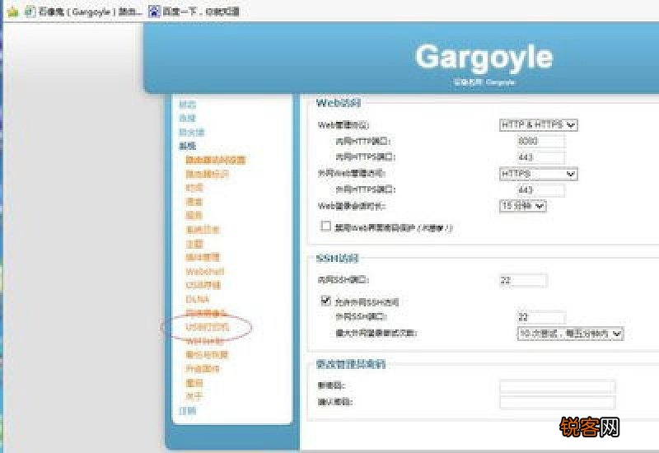The image size is (659, 453).
Task: Click the 注销 logout link in sidebar
Action: click(x=188, y=410)
